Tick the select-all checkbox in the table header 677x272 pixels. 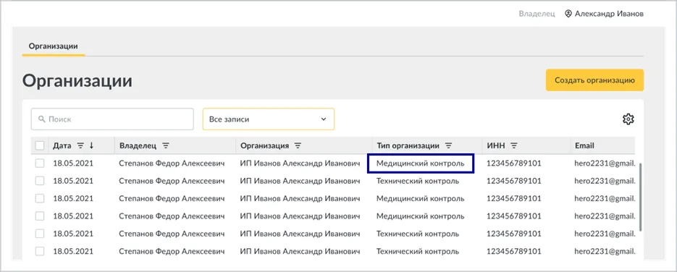40,145
